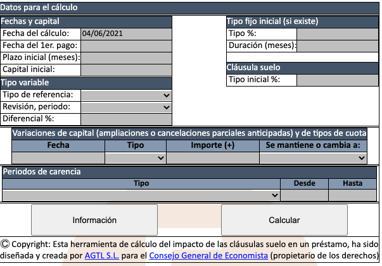Expand the Tipo de referencia dropdown
The image size is (382, 266).
coord(126,95)
